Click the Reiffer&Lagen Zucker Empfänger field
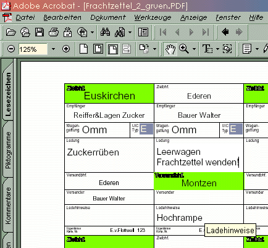 coord(109,113)
